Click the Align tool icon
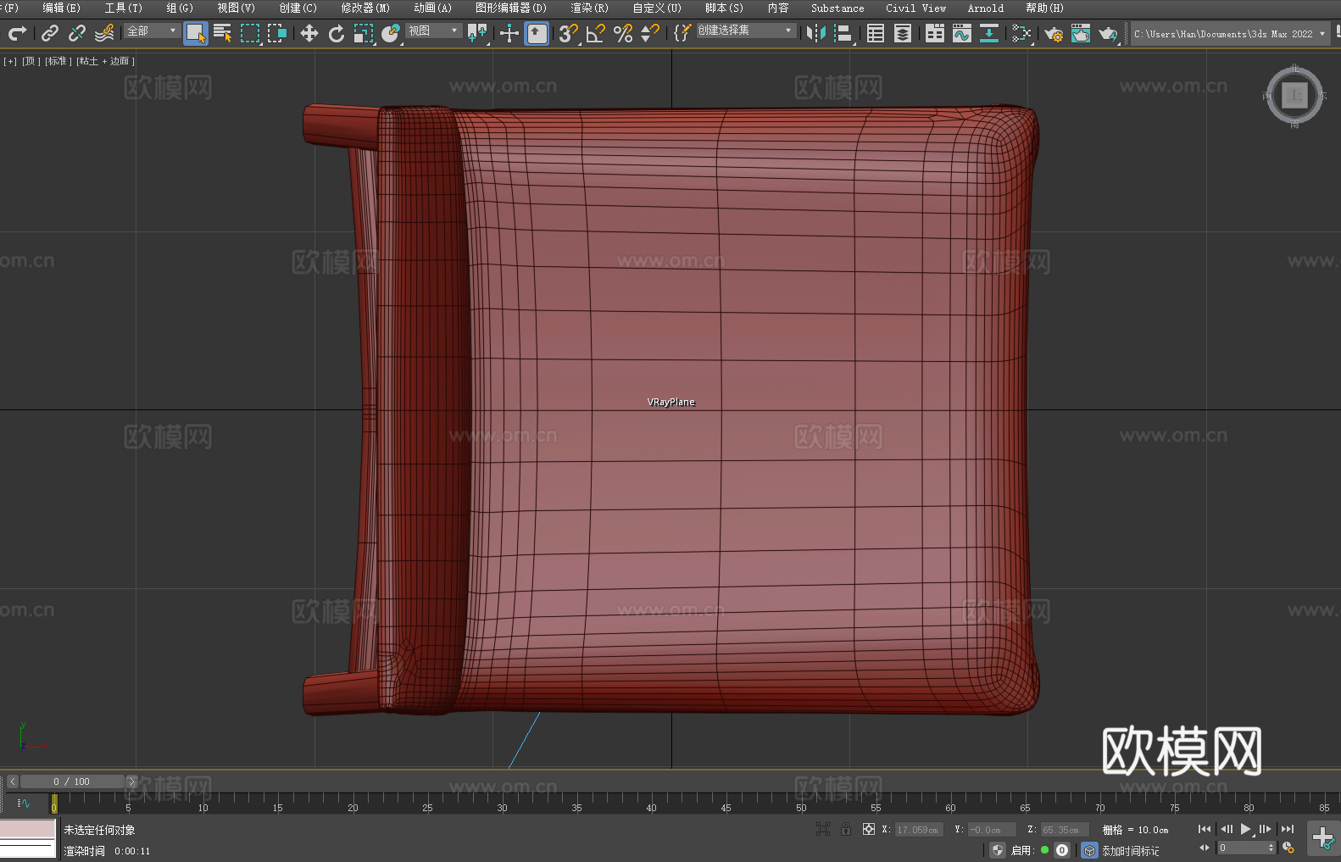This screenshot has width=1341, height=862. 843,33
